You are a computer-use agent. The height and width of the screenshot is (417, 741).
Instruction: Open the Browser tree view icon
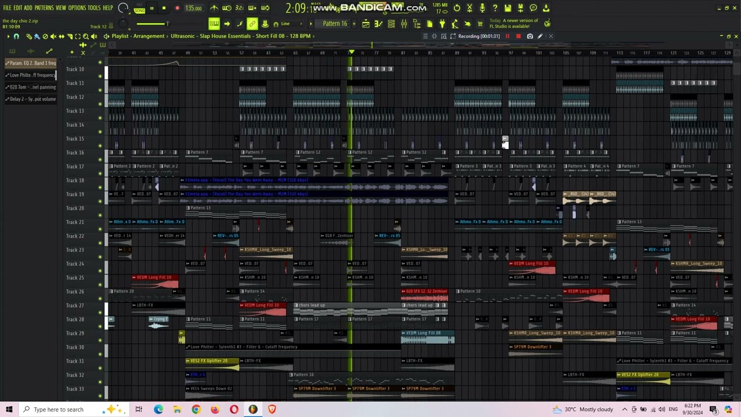(x=417, y=24)
